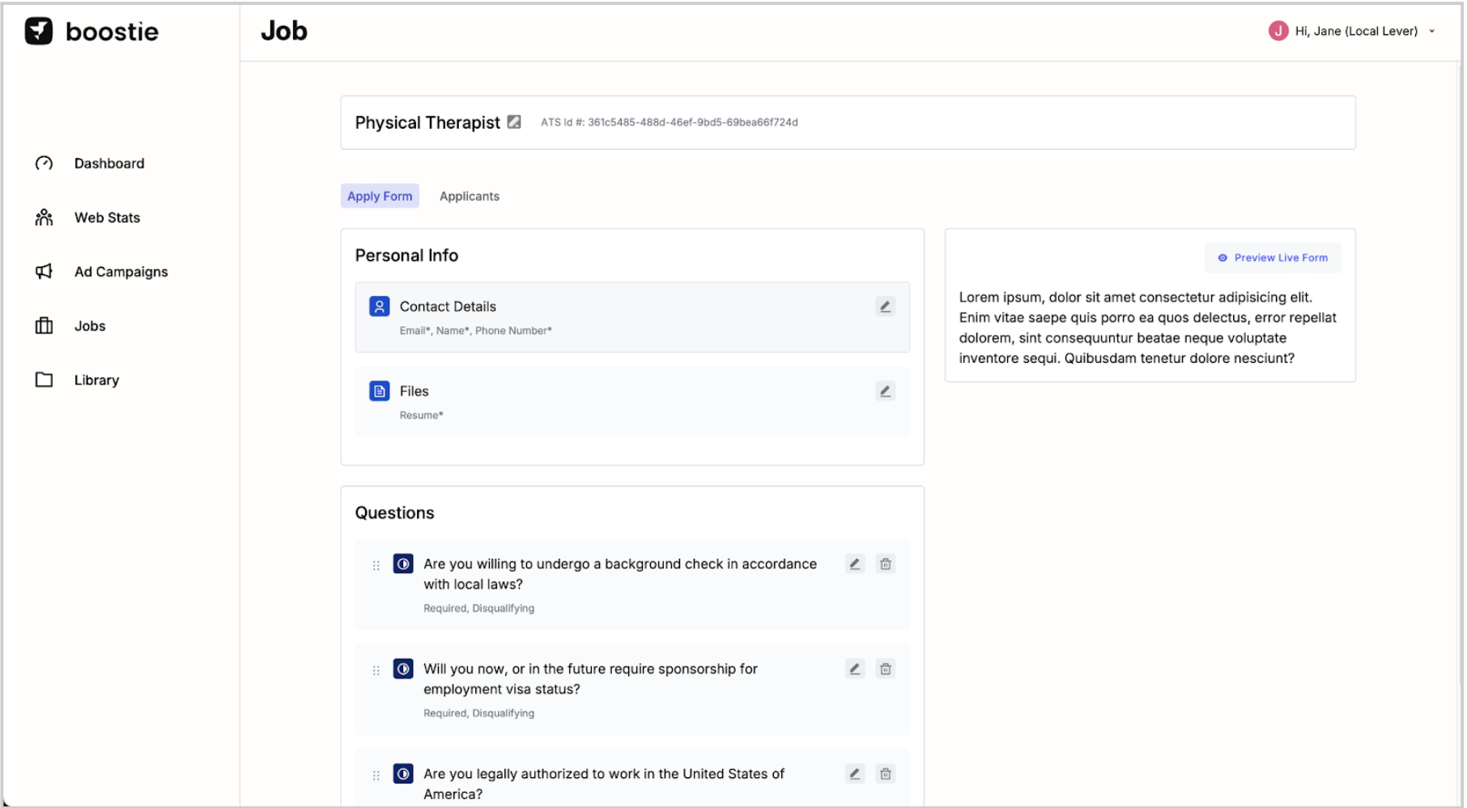Edit the Files section
The height and width of the screenshot is (808, 1467).
click(x=885, y=391)
